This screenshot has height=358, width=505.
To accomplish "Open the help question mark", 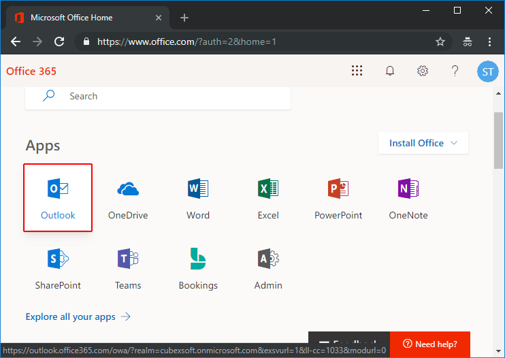I will [x=455, y=71].
